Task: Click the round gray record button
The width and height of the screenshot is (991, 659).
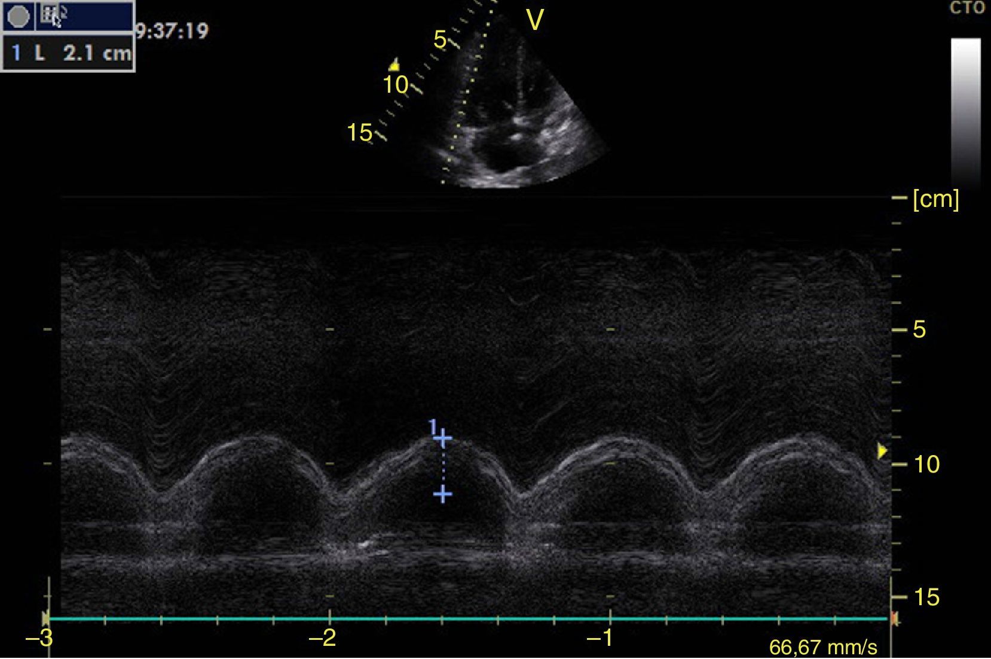Action: [18, 16]
